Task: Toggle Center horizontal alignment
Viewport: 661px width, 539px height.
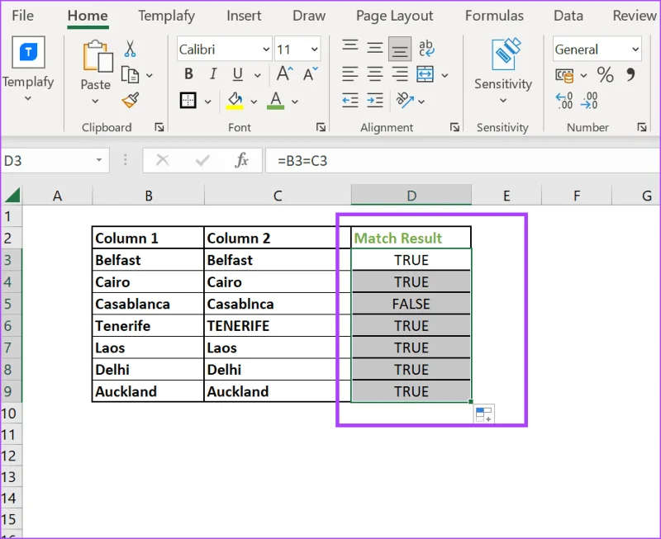Action: point(374,74)
